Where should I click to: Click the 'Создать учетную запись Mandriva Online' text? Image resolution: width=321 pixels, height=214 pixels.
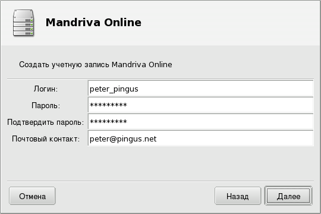pos(96,65)
